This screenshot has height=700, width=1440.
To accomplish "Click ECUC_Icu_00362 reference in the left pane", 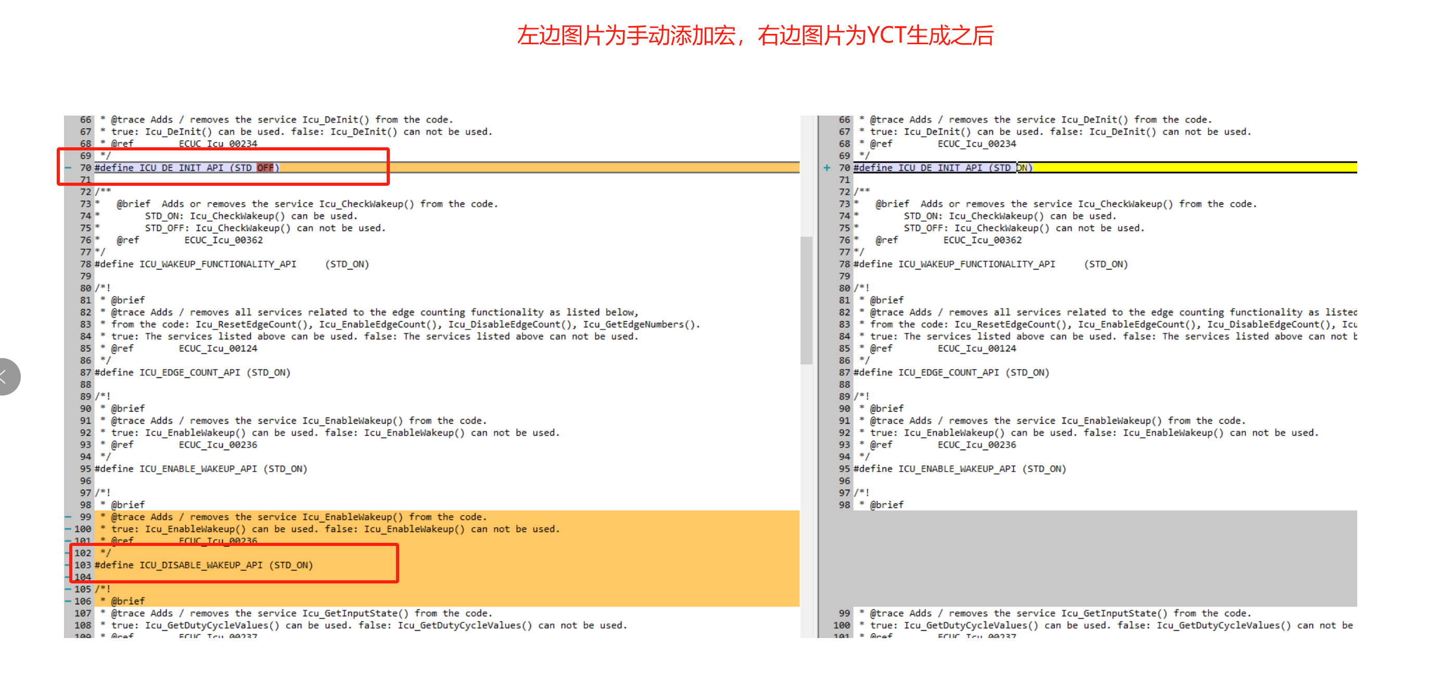I will pyautogui.click(x=224, y=240).
